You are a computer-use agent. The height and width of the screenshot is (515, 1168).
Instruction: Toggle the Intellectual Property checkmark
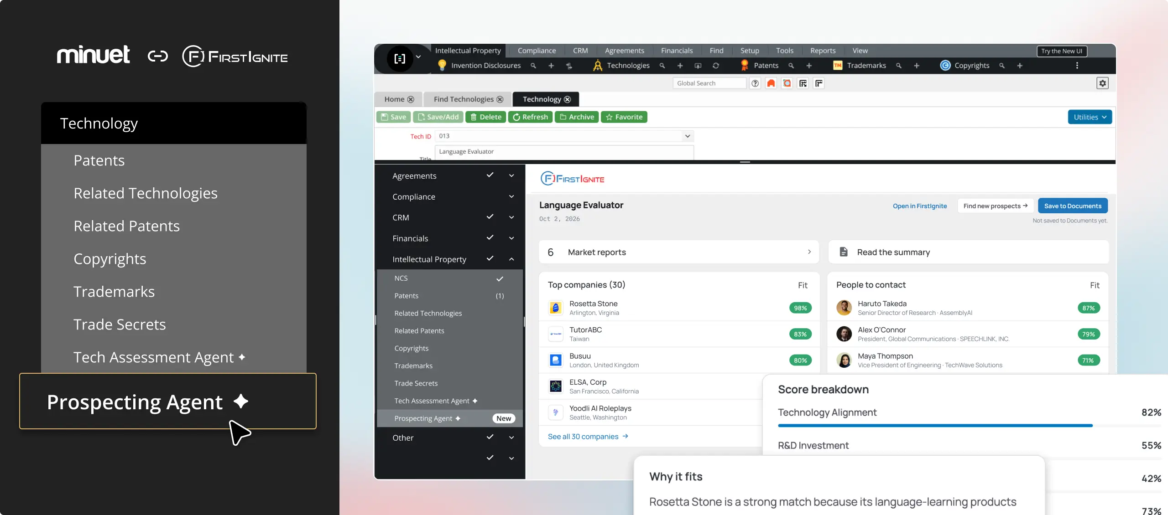click(x=490, y=259)
